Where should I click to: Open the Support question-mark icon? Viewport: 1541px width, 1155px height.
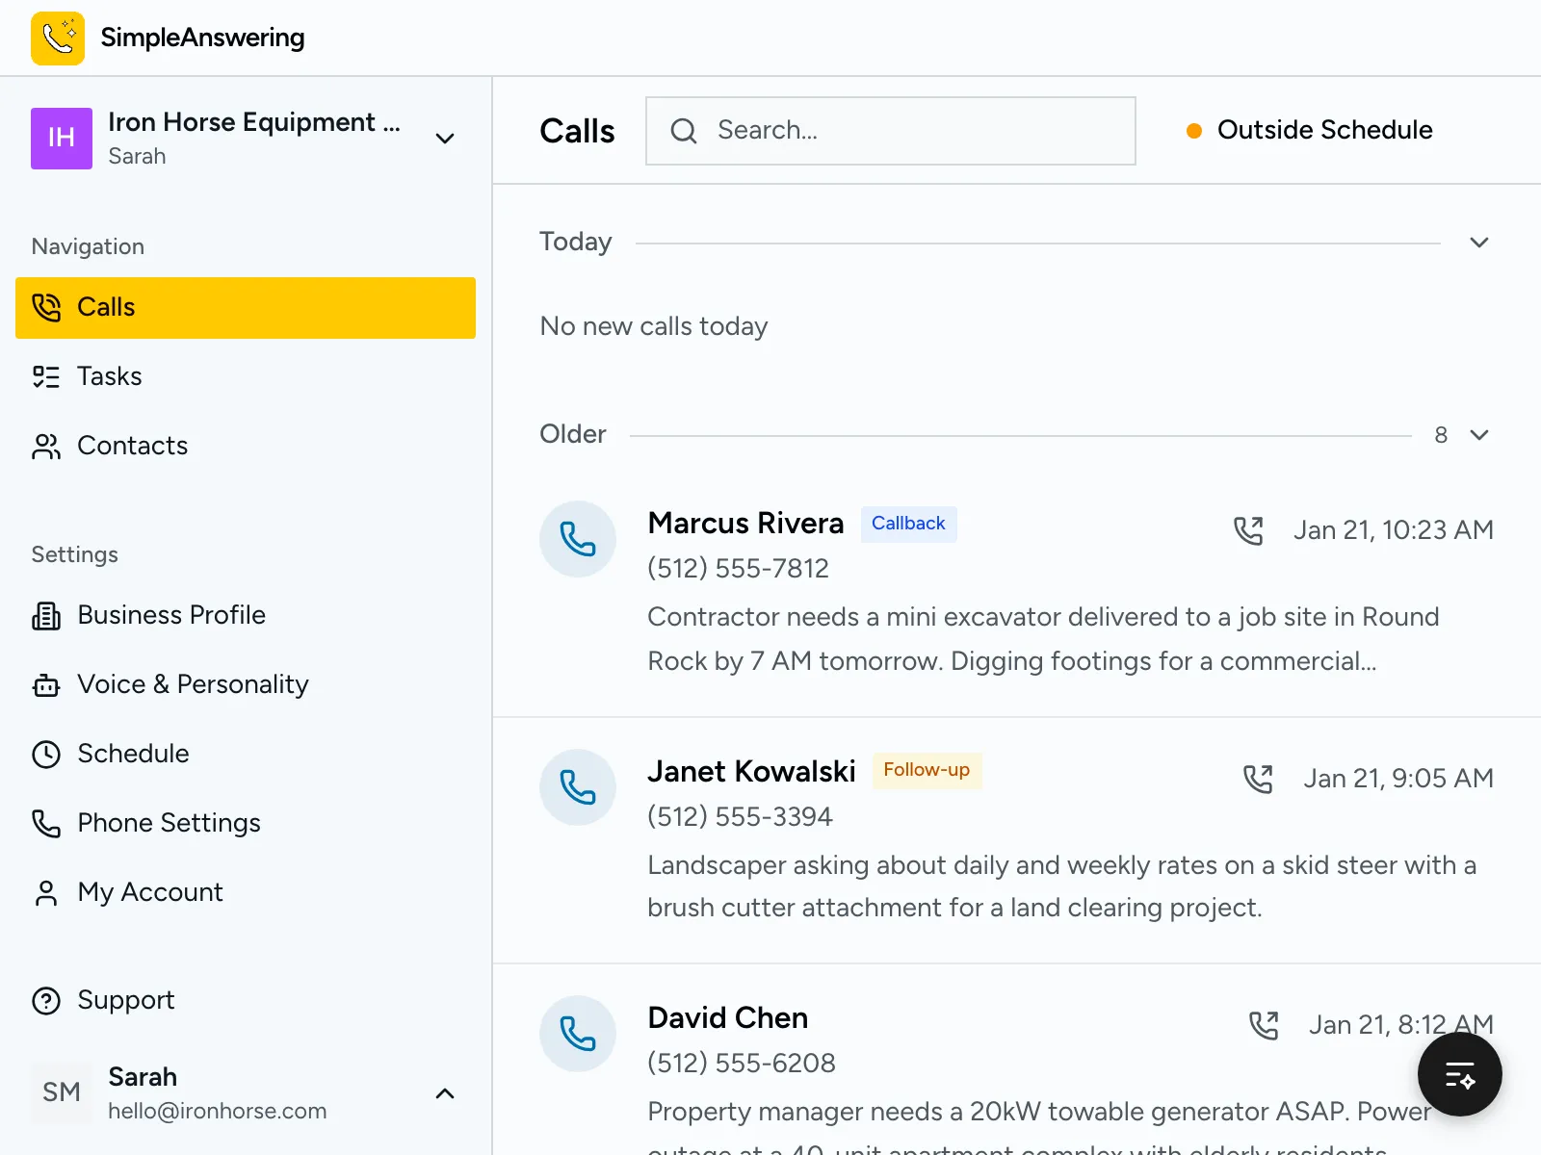click(46, 1000)
